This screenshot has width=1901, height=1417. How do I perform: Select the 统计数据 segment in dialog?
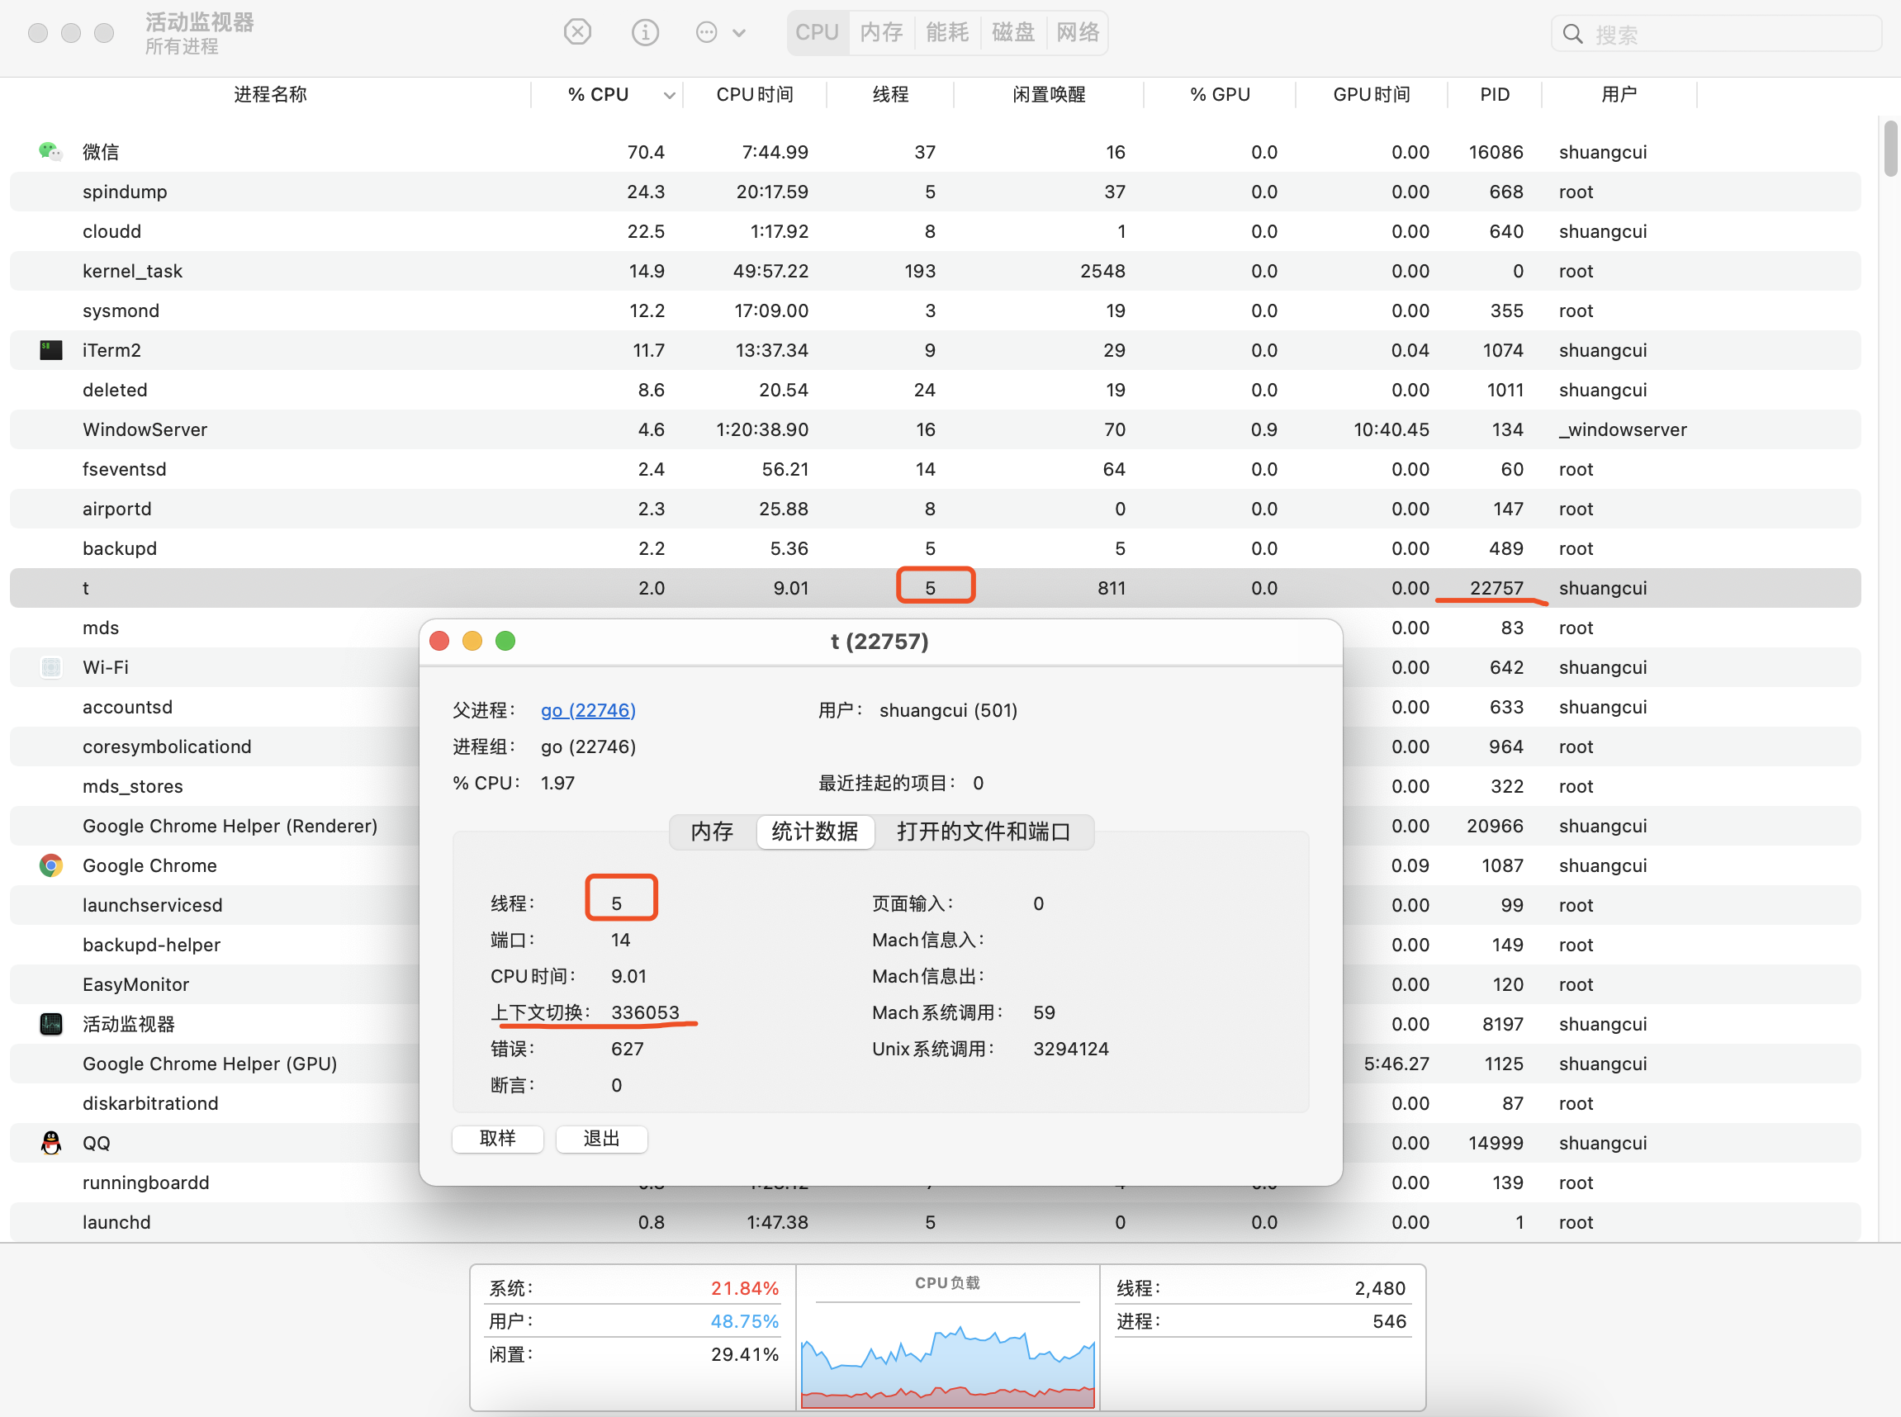point(814,832)
